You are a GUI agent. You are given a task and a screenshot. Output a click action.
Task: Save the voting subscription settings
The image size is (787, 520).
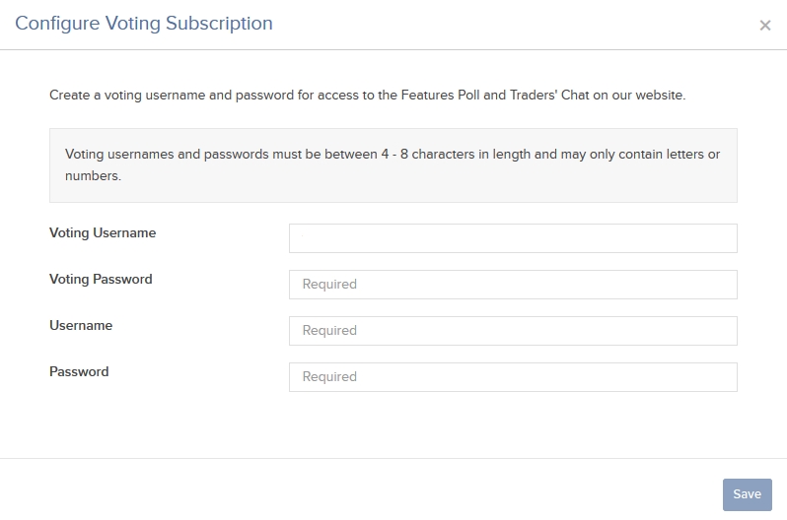pyautogui.click(x=747, y=494)
